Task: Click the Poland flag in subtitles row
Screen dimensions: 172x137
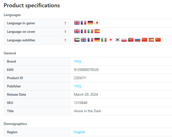Action: point(124,40)
